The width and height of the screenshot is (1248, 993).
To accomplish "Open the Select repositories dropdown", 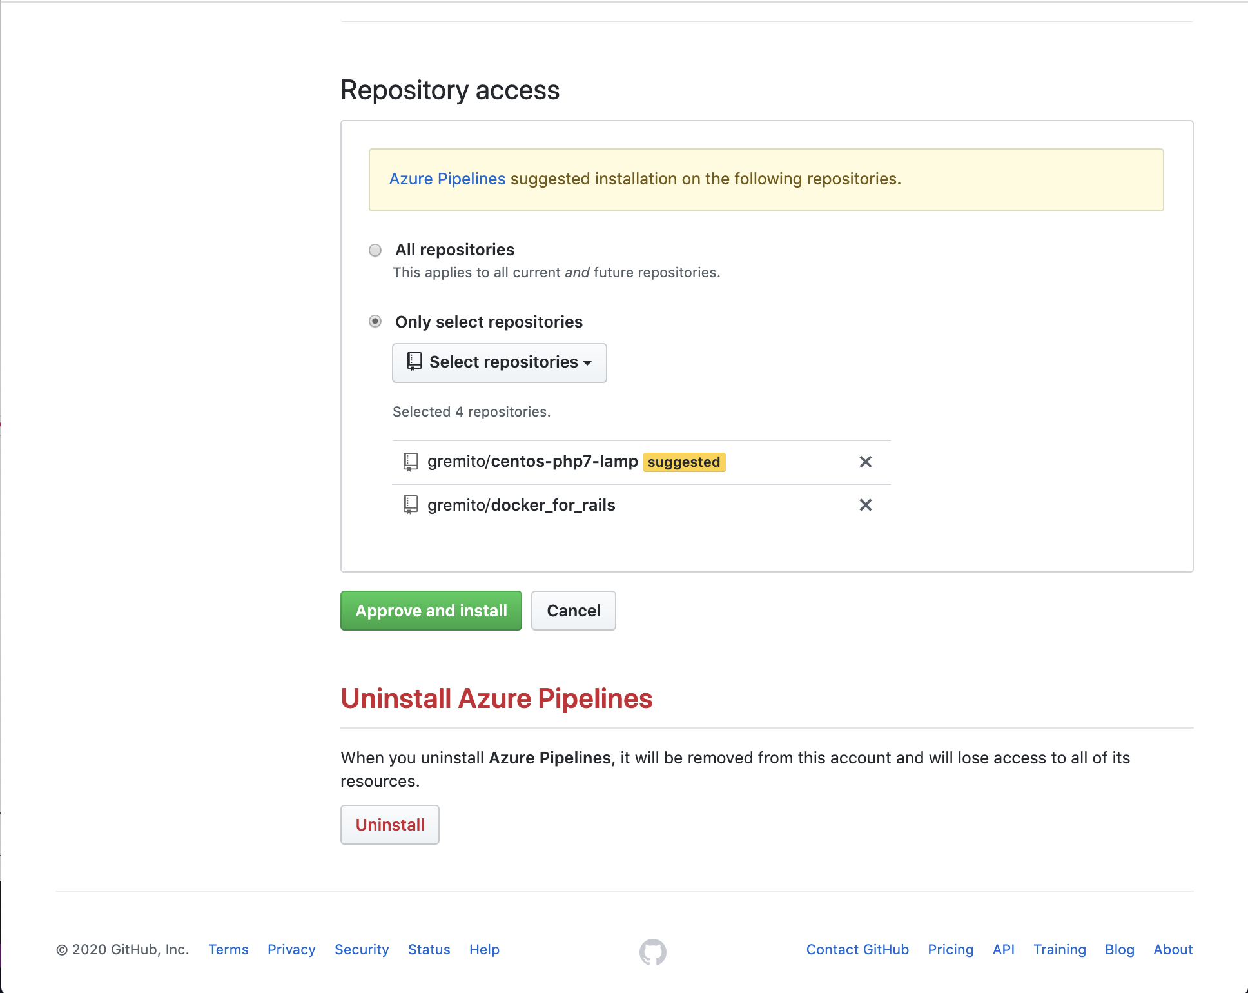I will tap(499, 362).
